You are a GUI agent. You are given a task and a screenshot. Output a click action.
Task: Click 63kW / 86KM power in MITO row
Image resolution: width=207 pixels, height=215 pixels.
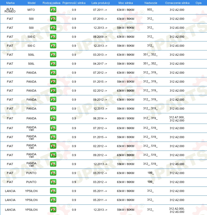(125, 10)
